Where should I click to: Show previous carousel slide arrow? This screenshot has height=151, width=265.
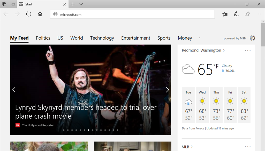pyautogui.click(x=14, y=90)
